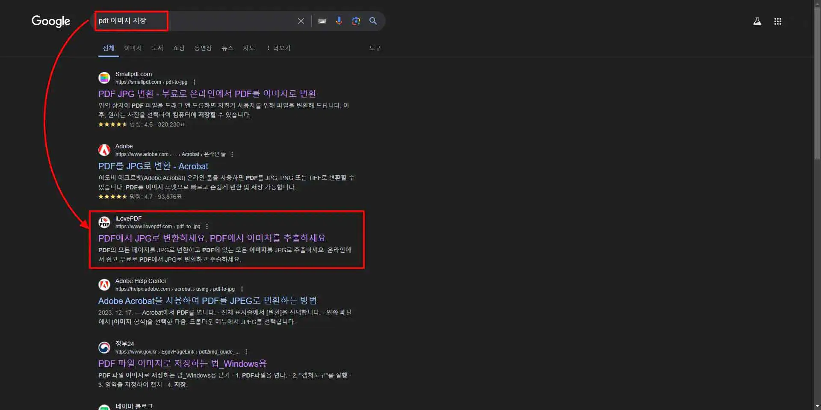
Task: Click the iLovePDF favicon
Action: pos(104,222)
